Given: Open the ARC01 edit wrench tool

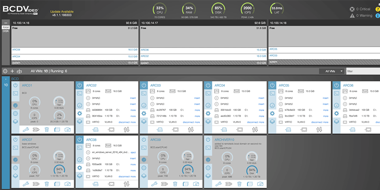Looking at the screenshot, I should pos(25,130).
